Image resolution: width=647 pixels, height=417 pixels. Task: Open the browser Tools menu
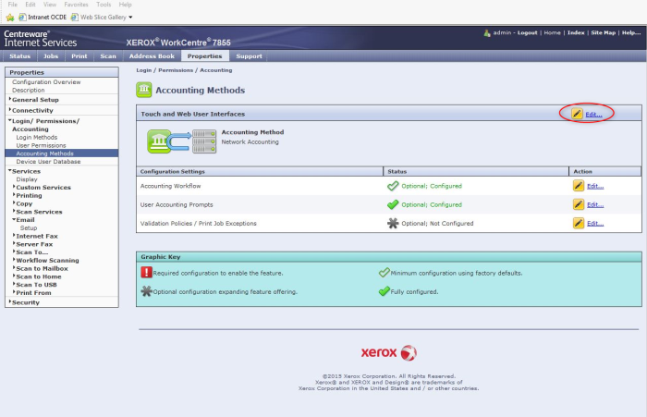tap(103, 5)
